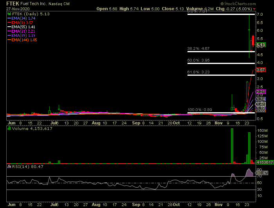274x208 pixels.
Task: Click the red 3.57 EMA price tag
Action: [x=261, y=70]
